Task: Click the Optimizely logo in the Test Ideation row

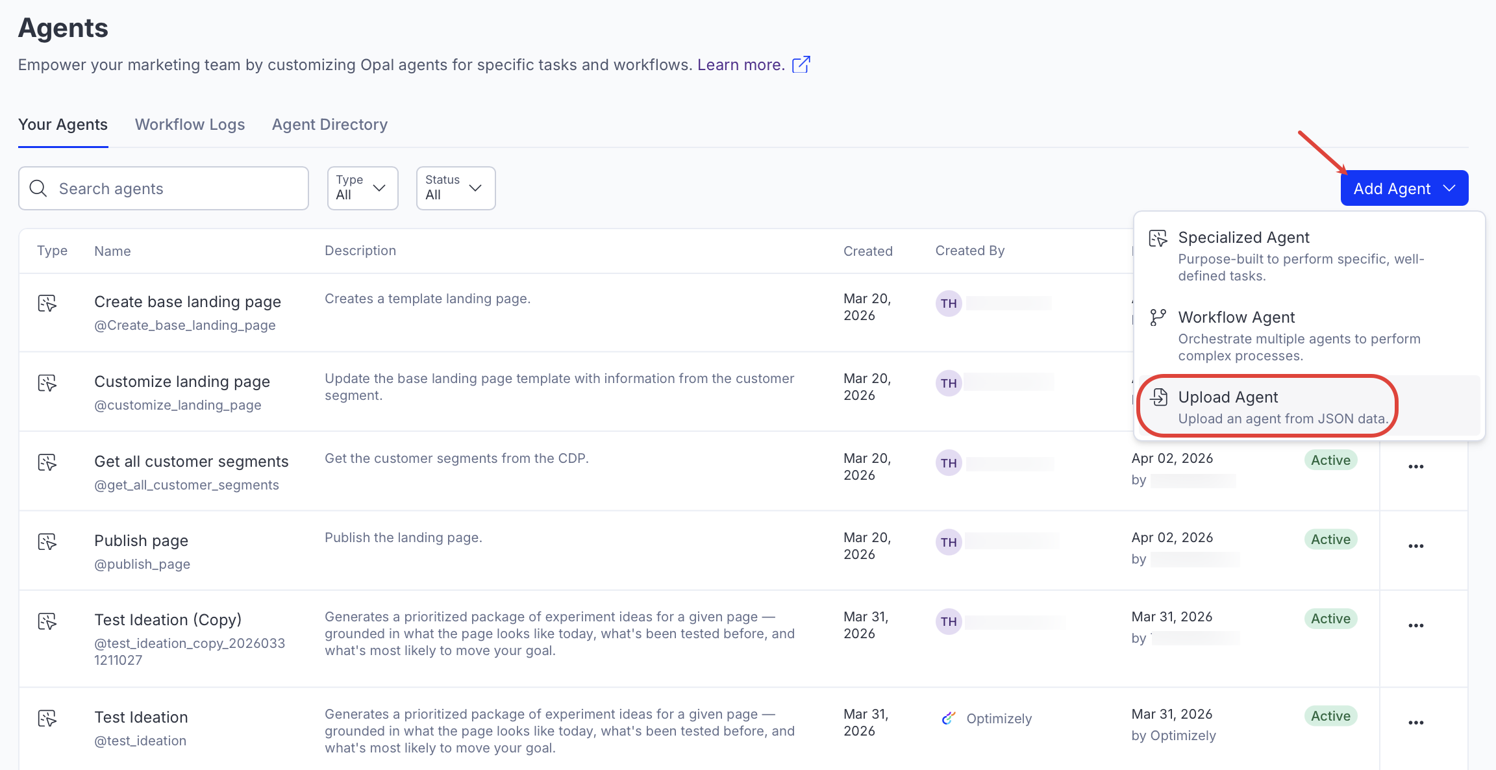Action: [949, 718]
